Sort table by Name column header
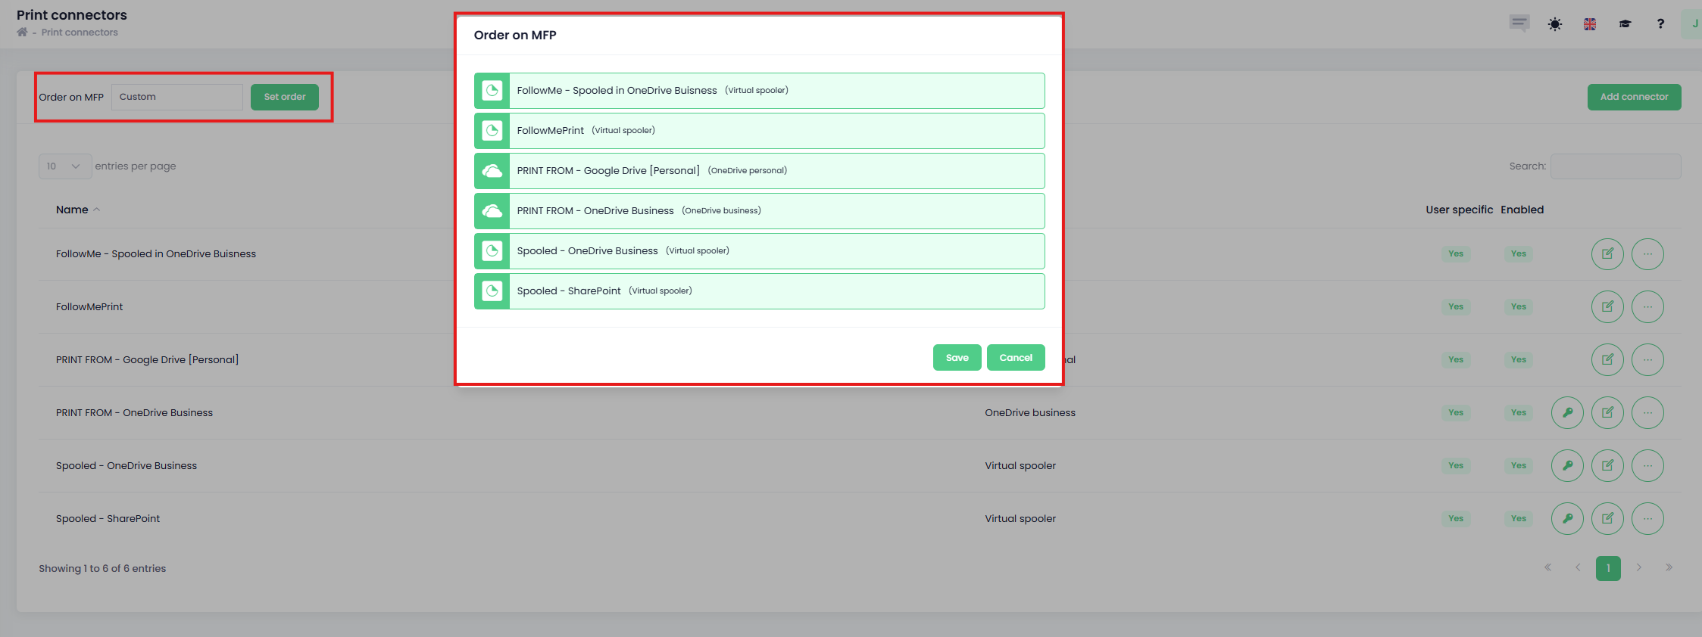Image resolution: width=1702 pixels, height=637 pixels. (73, 210)
